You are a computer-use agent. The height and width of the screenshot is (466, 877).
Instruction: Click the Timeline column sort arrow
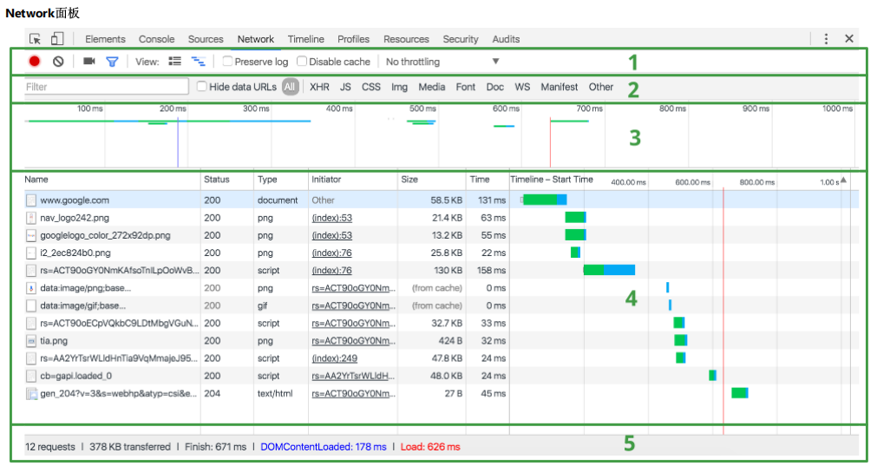tap(843, 180)
